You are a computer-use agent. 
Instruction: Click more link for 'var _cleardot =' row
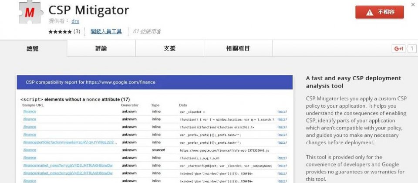[x=282, y=112]
